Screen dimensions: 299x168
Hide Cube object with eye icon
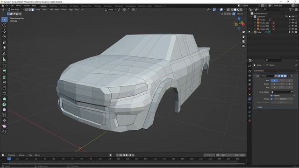[293, 32]
